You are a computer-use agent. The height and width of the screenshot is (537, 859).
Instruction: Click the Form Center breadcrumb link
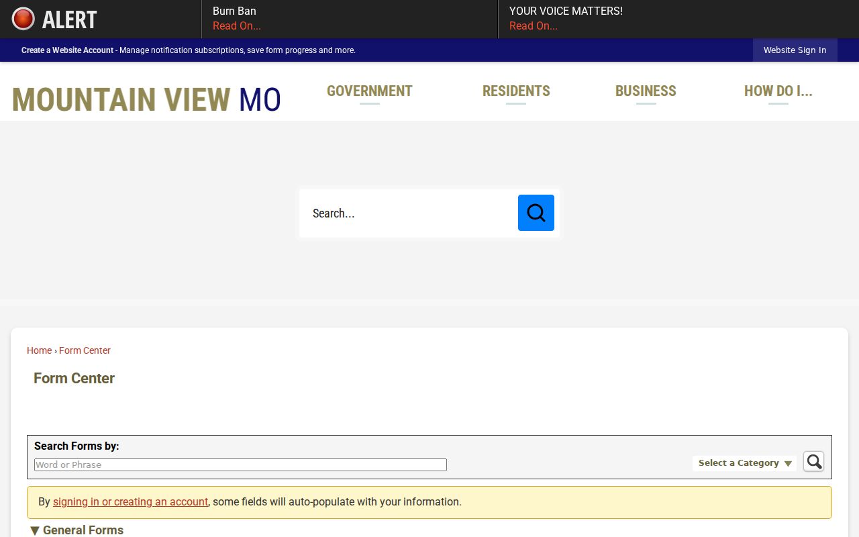point(85,350)
